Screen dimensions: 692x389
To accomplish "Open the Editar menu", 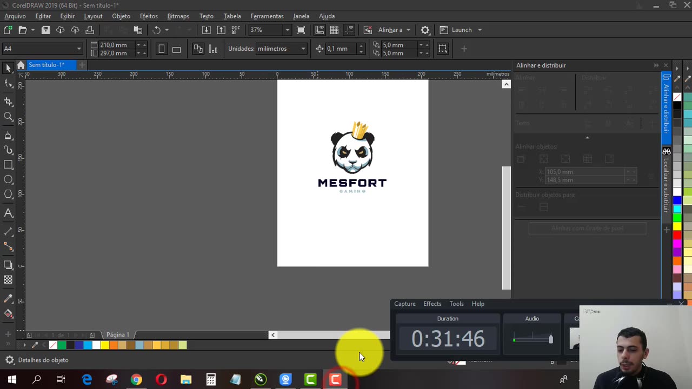I will pyautogui.click(x=43, y=16).
